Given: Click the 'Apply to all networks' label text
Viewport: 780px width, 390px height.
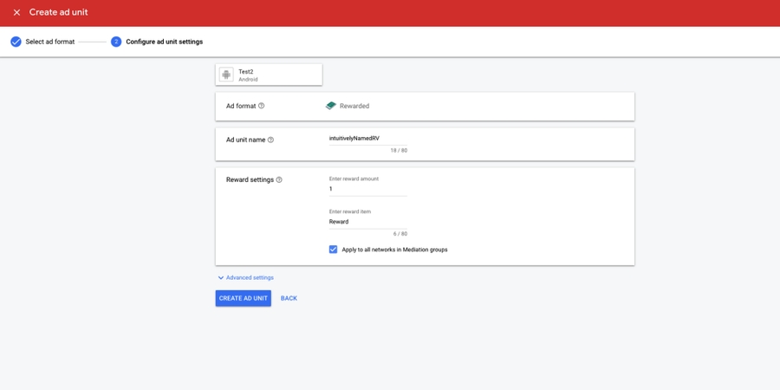Looking at the screenshot, I should pos(394,250).
